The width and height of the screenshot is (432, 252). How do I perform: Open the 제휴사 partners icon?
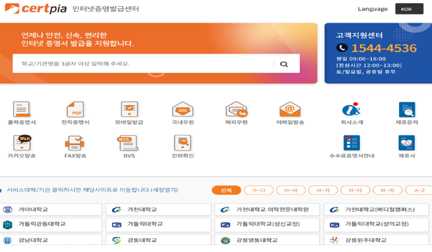tap(407, 143)
